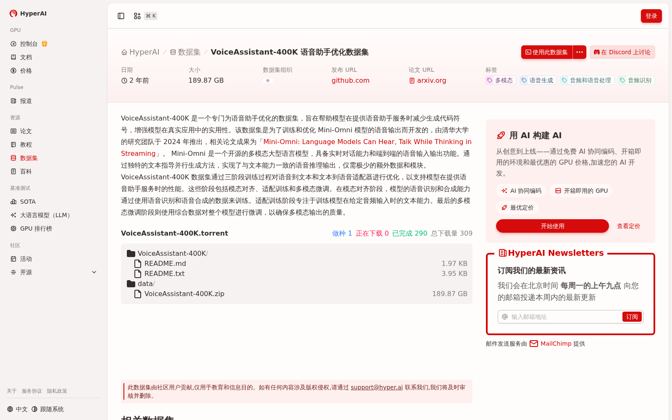This screenshot has width=672, height=420.
Task: Click 在 Discord 上讨论 button
Action: click(x=622, y=52)
